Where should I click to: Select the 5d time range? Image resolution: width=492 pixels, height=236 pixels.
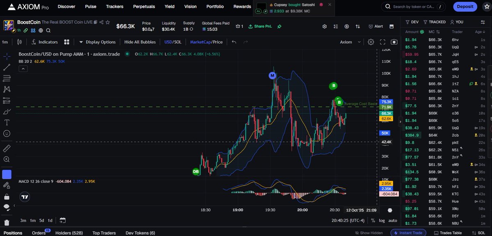tap(42, 220)
